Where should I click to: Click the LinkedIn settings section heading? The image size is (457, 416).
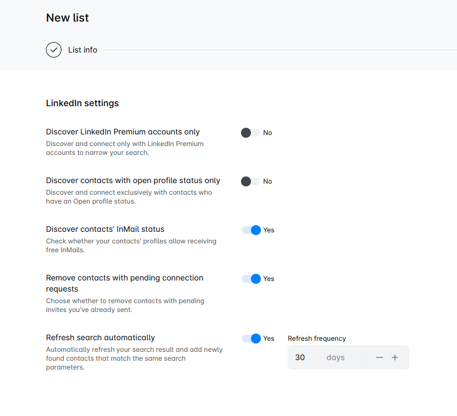[x=83, y=103]
